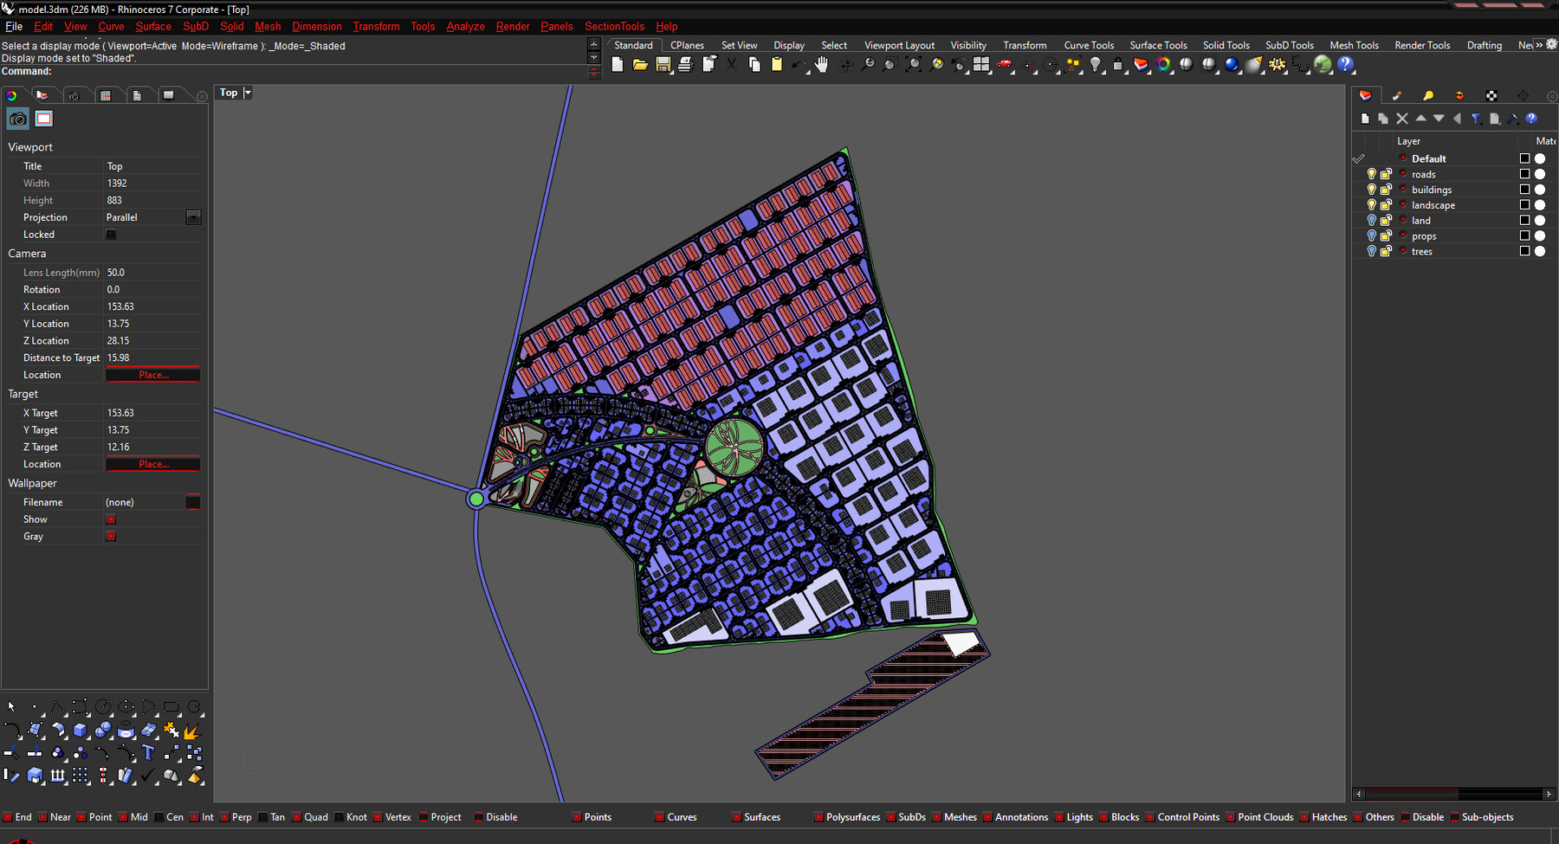The height and width of the screenshot is (844, 1559).
Task: Click the Save file icon in toolbar
Action: click(x=663, y=65)
